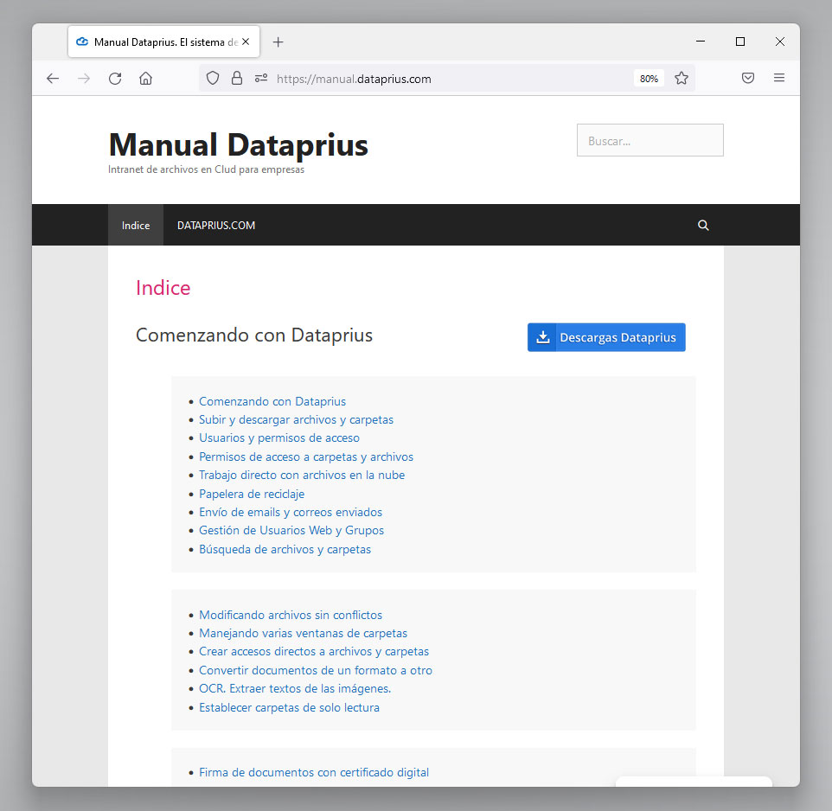Image resolution: width=832 pixels, height=811 pixels.
Task: Open the Papelera de reciclaje link
Action: click(x=252, y=494)
